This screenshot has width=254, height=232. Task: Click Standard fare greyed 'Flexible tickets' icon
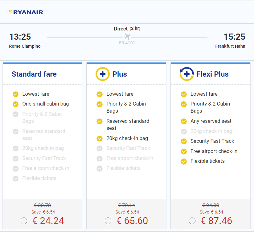coord(15,179)
